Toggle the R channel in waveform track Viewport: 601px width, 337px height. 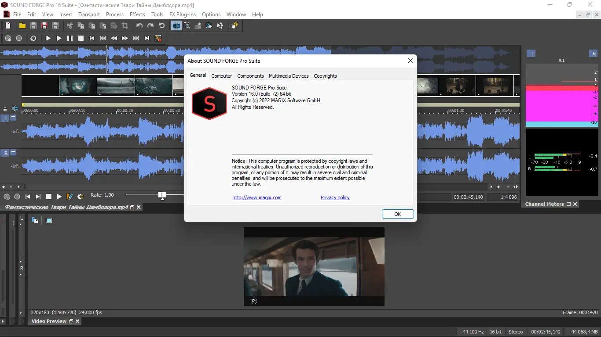click(6, 153)
